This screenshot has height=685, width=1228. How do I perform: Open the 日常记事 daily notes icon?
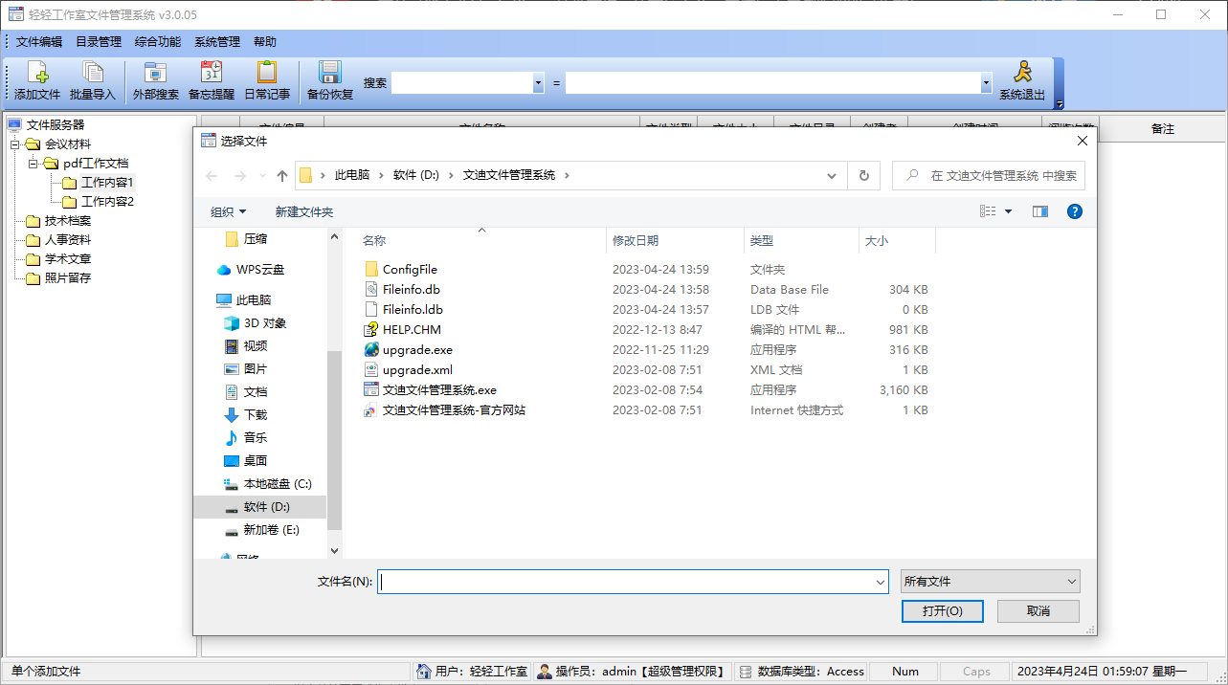[267, 81]
